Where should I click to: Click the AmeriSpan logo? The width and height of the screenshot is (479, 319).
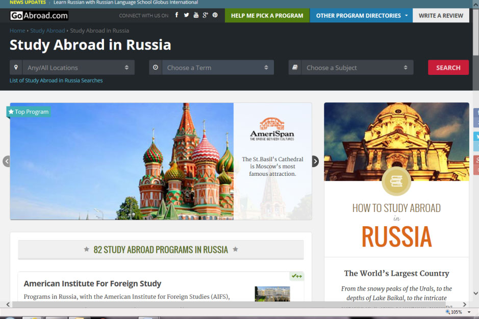coord(272,129)
